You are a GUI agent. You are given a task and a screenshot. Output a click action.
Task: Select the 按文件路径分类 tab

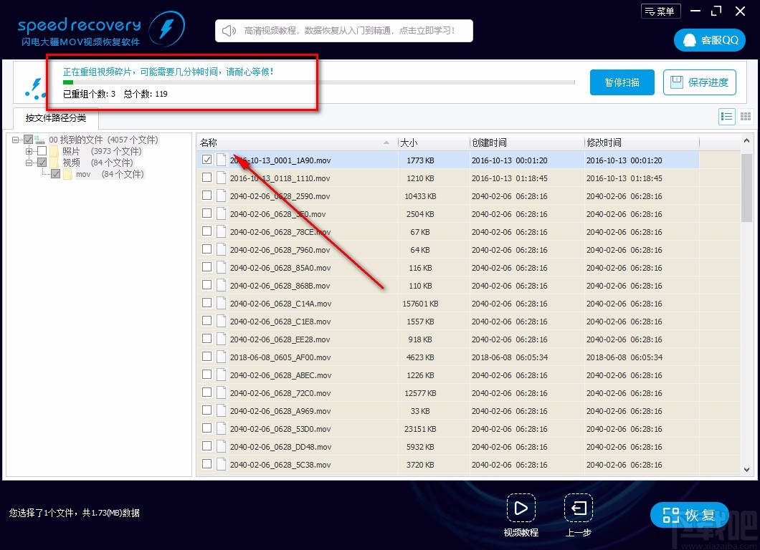coord(55,118)
